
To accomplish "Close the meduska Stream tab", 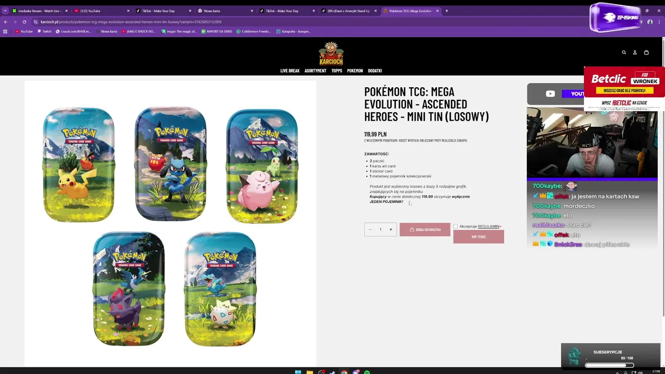I will point(66,11).
